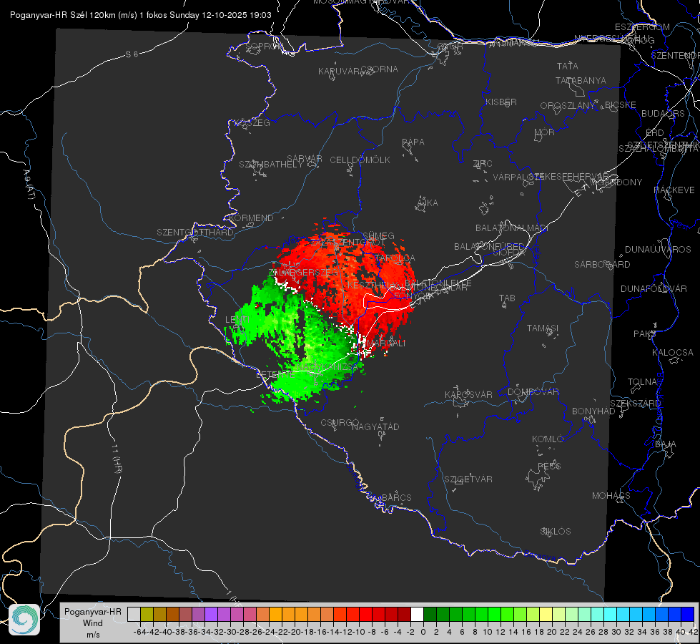Viewport: 700px width, 644px height.
Task: Click the SÁRVÁR city label
Action: 305,159
